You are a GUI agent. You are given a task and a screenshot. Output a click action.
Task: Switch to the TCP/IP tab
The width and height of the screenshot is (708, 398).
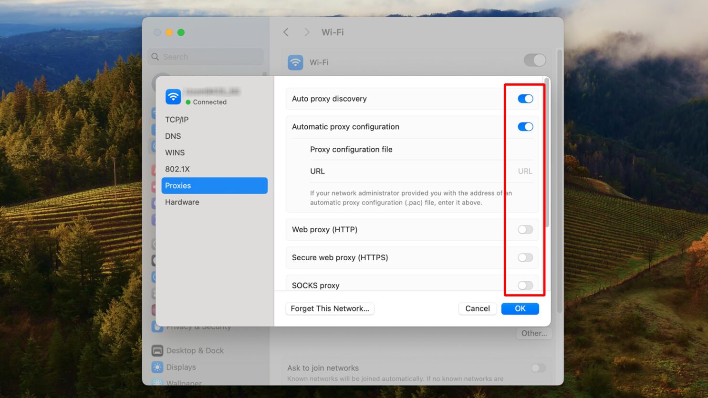pos(177,120)
